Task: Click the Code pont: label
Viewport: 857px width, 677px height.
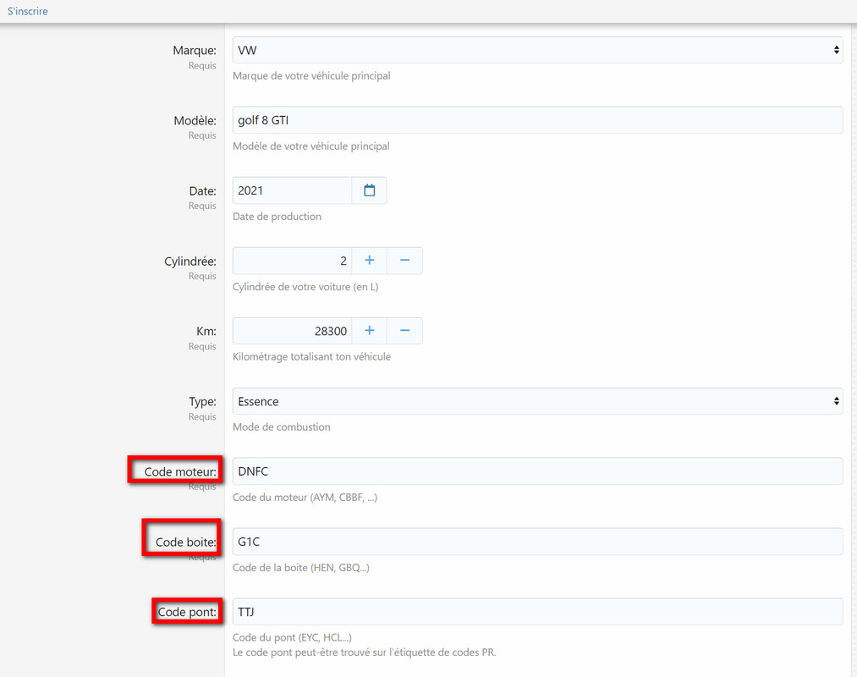Action: [x=187, y=612]
